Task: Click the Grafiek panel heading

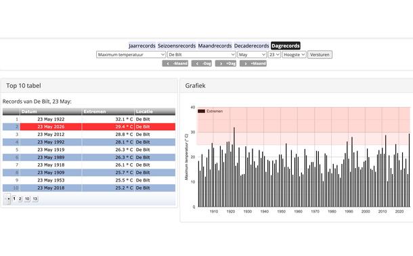Action: [195, 85]
